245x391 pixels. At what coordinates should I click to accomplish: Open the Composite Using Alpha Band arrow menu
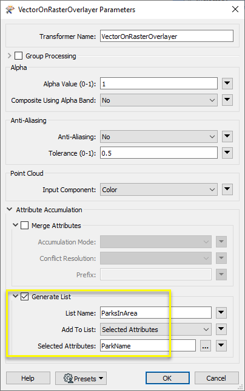click(x=227, y=100)
